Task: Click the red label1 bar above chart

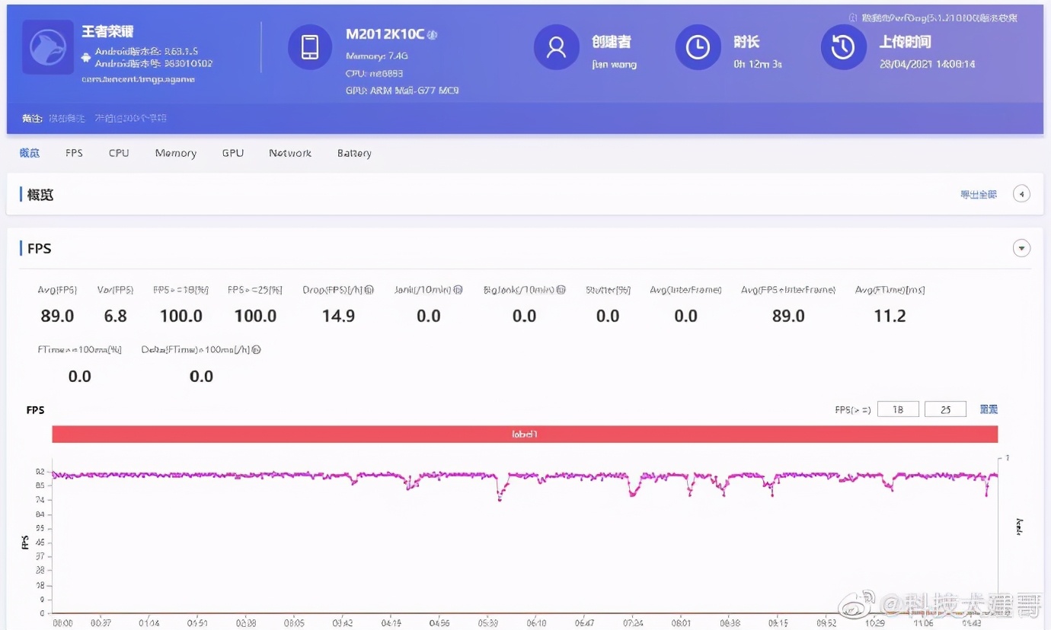Action: pos(525,434)
